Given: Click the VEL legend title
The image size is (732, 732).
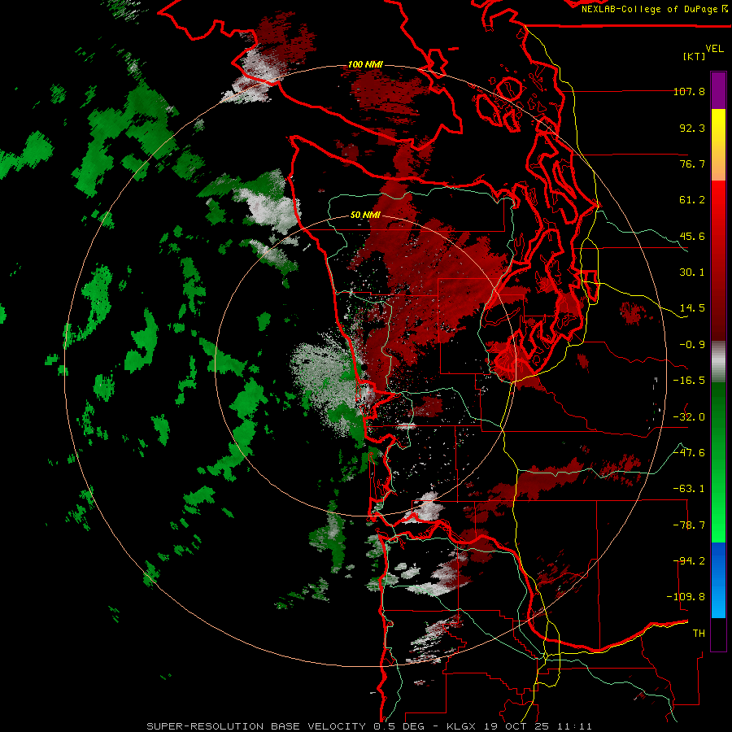Looking at the screenshot, I should coord(714,49).
